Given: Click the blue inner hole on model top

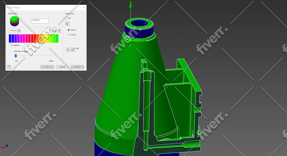Looking at the screenshot, I should tap(139, 23).
